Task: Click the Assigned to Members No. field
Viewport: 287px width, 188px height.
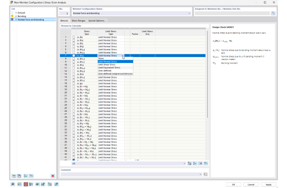Action: click(x=232, y=13)
